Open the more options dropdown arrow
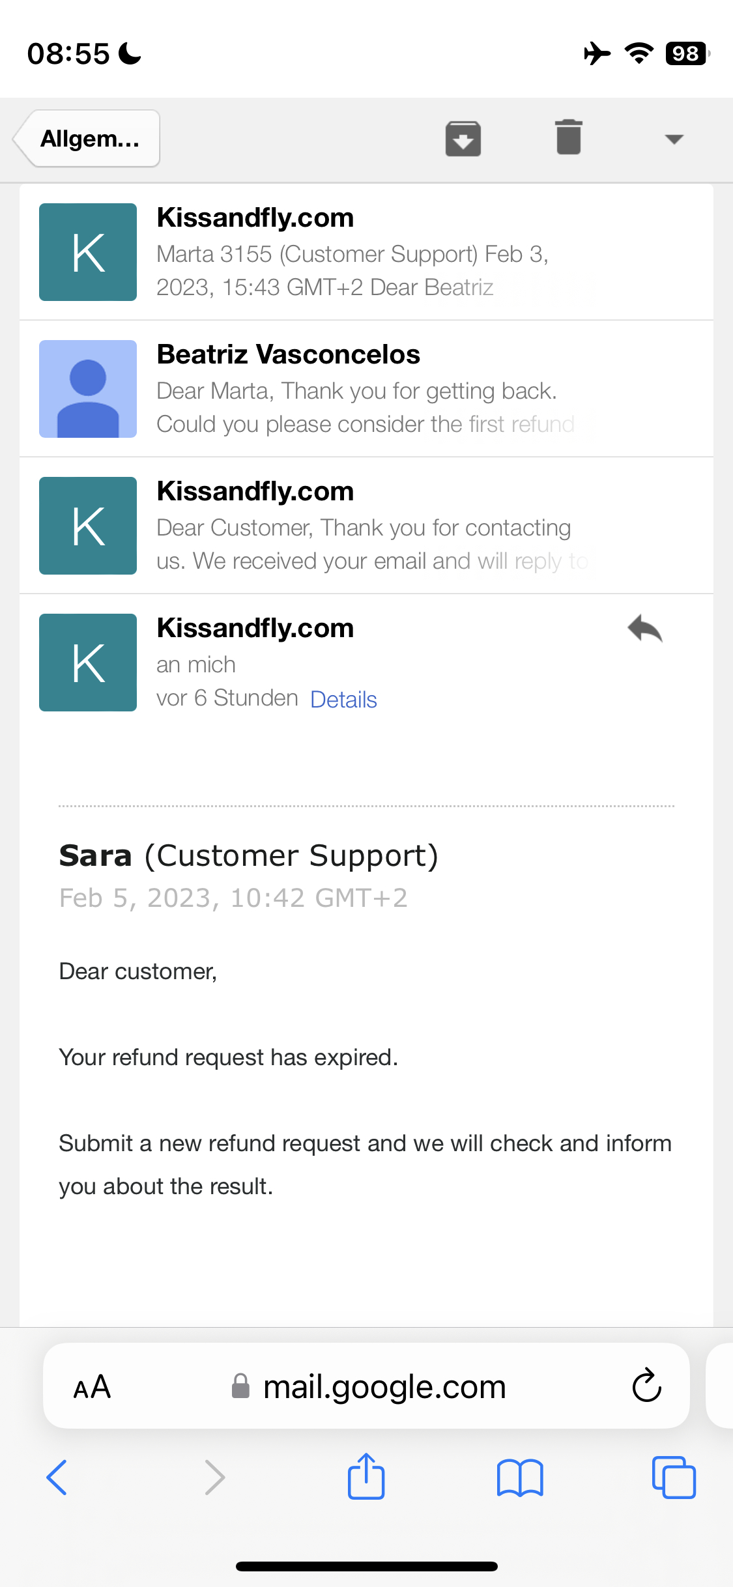The image size is (733, 1587). pos(674,138)
